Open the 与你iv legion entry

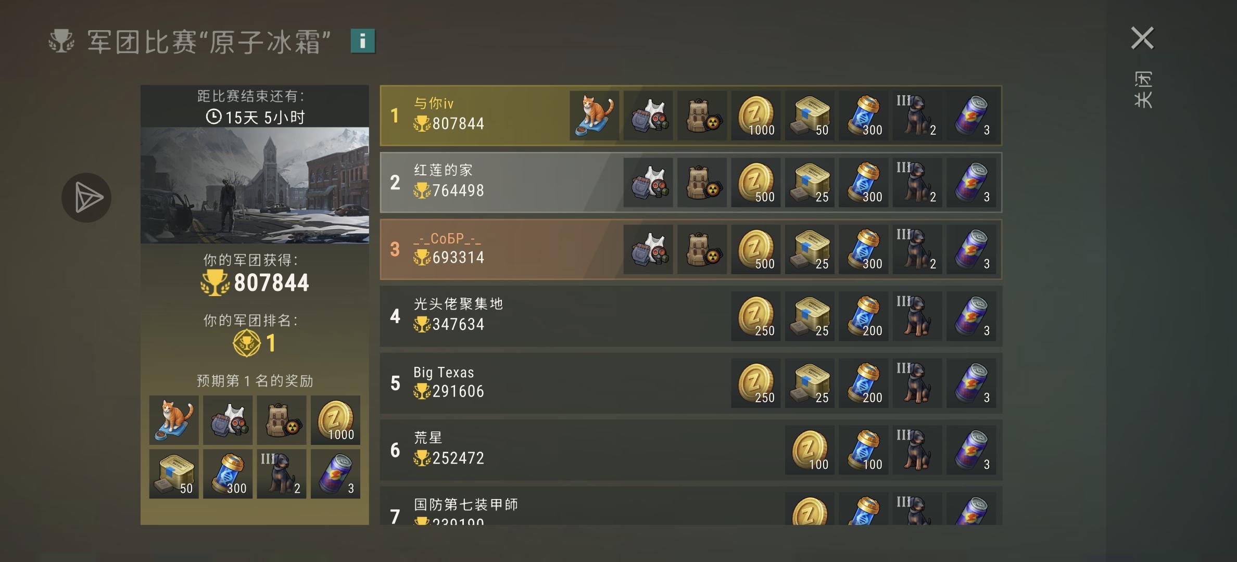point(691,116)
